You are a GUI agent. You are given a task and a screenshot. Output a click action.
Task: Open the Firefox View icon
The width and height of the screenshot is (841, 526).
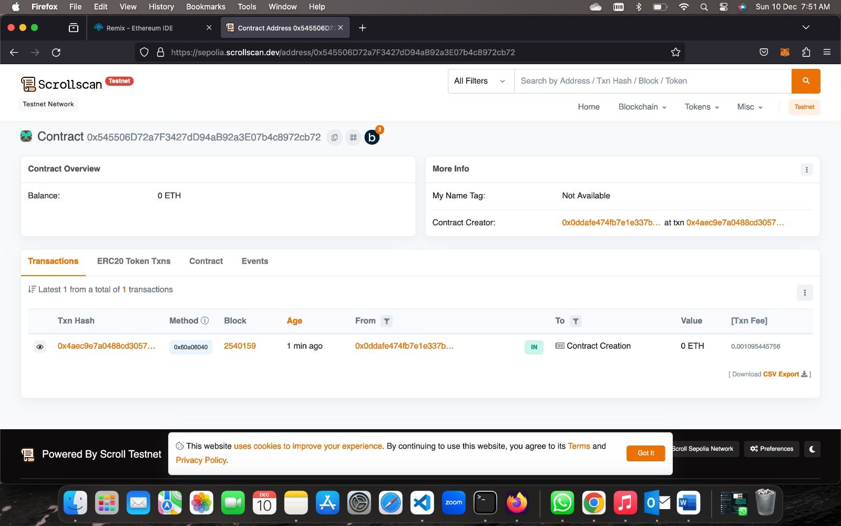tap(74, 28)
